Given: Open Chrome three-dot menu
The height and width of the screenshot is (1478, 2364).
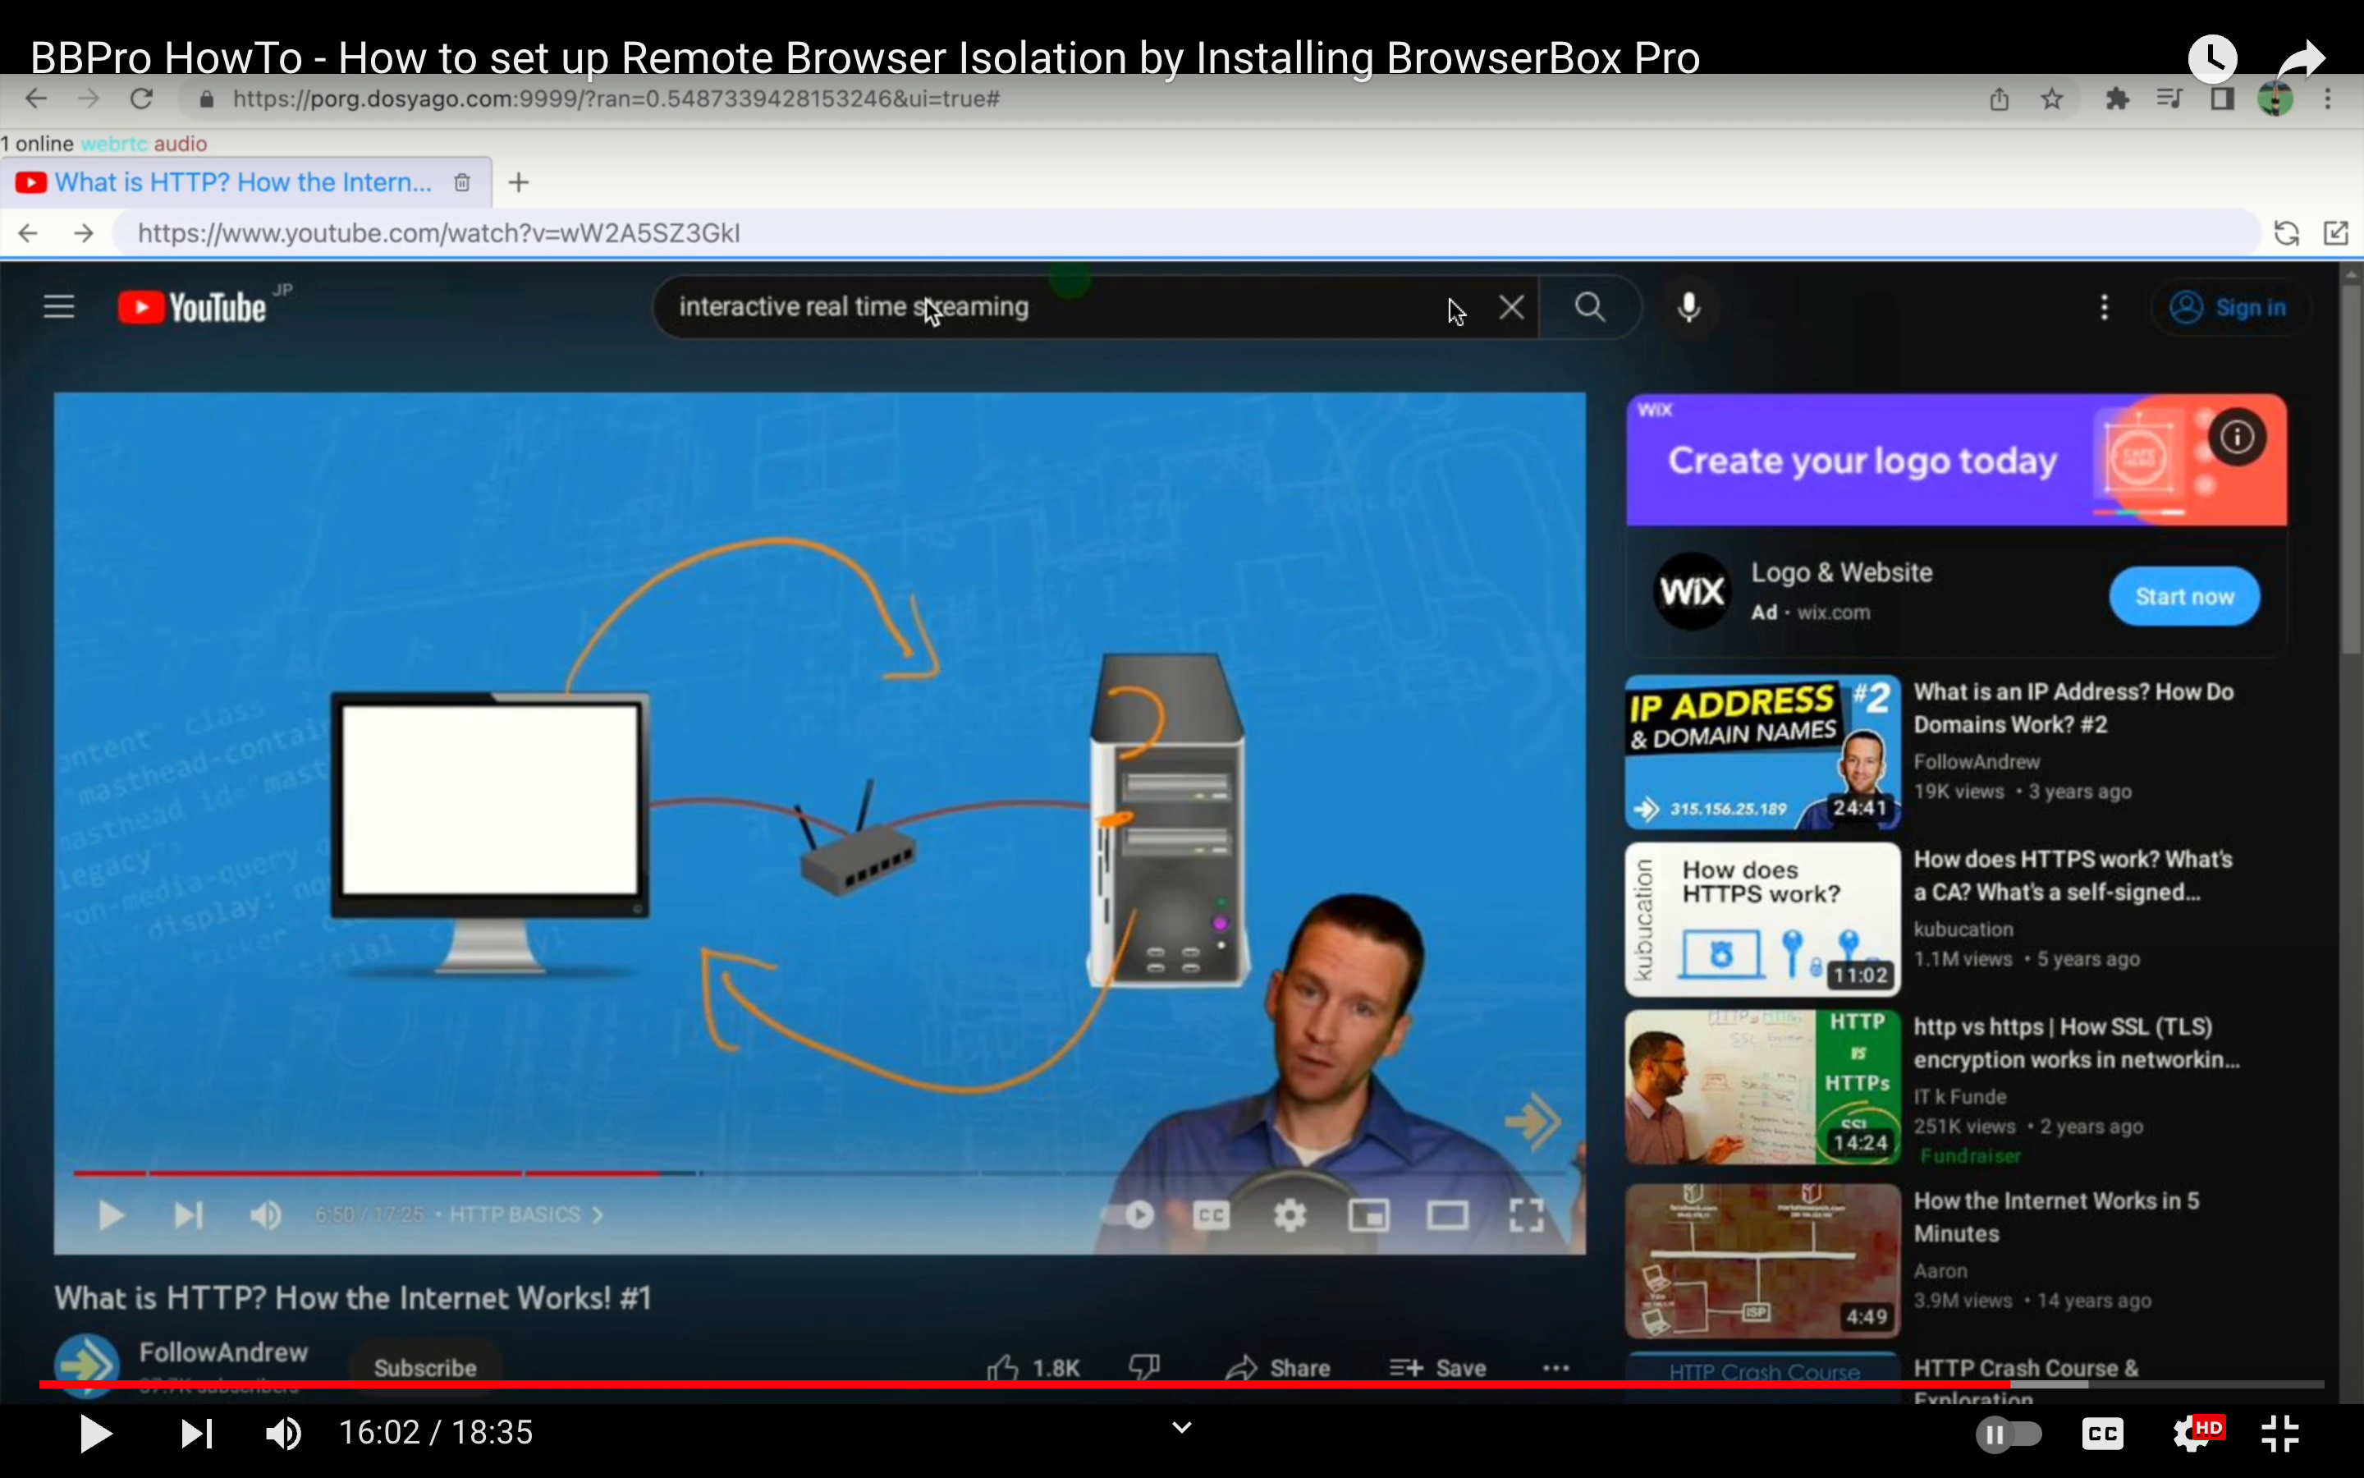Looking at the screenshot, I should coord(2328,99).
